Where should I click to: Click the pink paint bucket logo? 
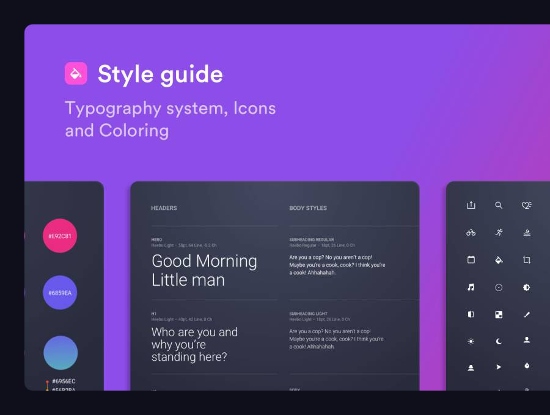click(x=76, y=74)
